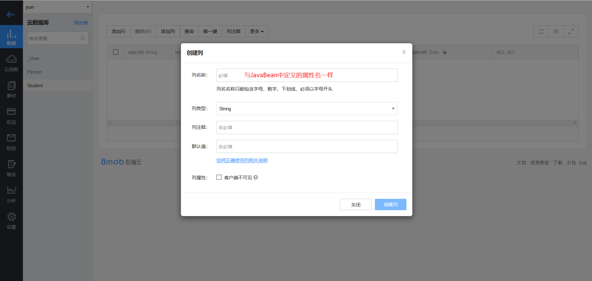Open the 素材 panel from the sidebar
Screen dimensions: 592x281
[x=11, y=89]
